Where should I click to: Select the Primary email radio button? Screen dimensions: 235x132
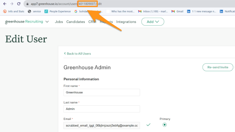pos(165,125)
